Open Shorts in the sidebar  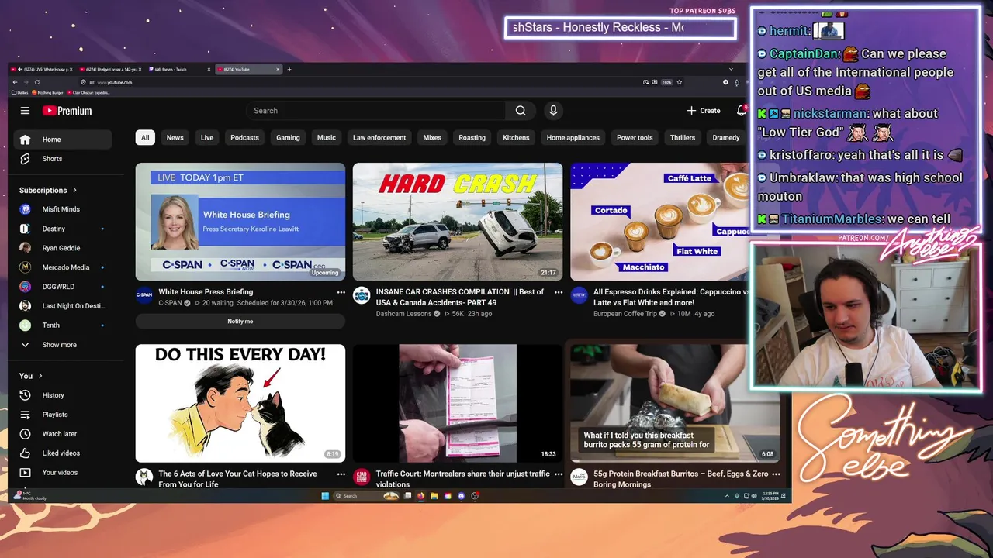[64, 159]
